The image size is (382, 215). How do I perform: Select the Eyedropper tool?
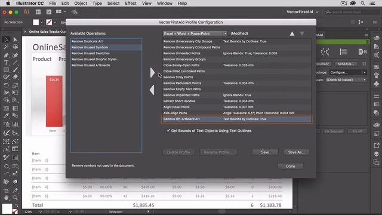click(7, 115)
